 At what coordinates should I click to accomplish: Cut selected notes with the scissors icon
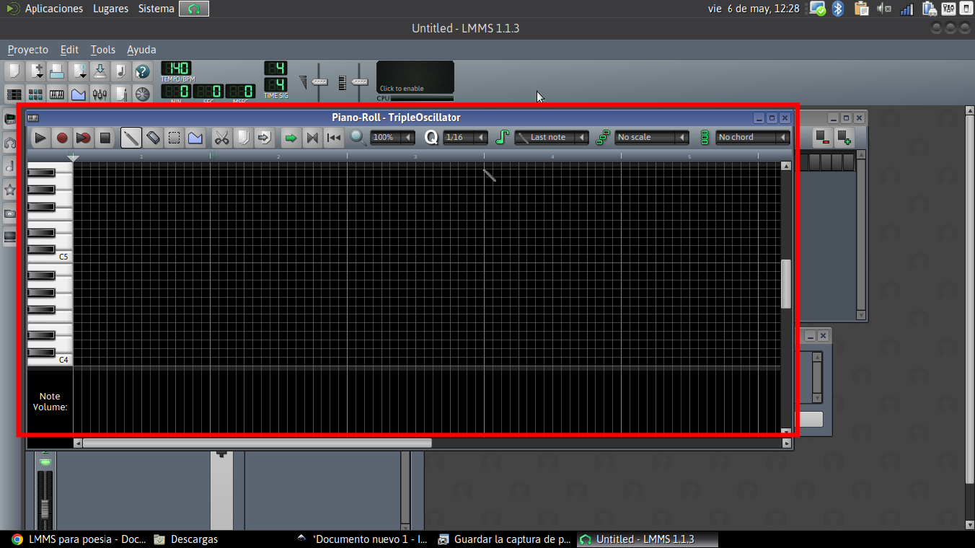[x=221, y=137]
